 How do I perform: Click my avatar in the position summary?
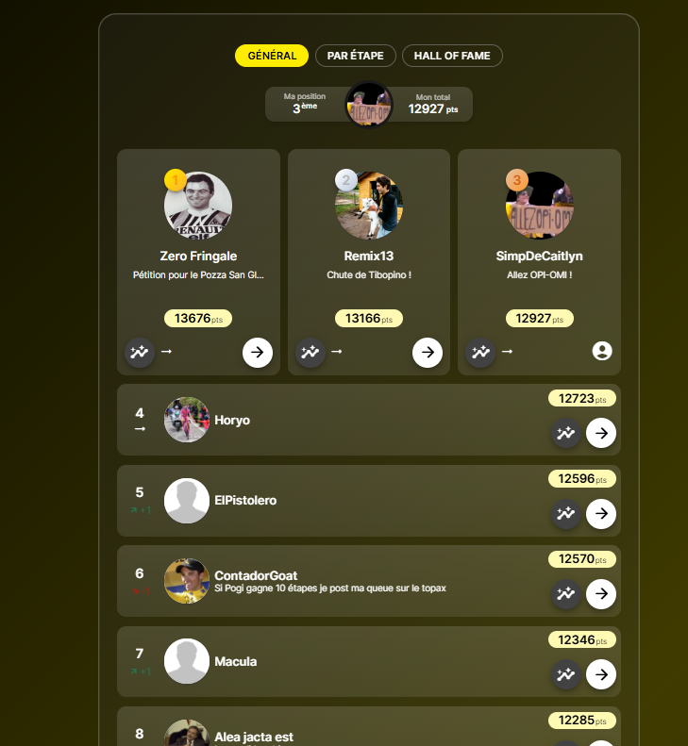369,104
